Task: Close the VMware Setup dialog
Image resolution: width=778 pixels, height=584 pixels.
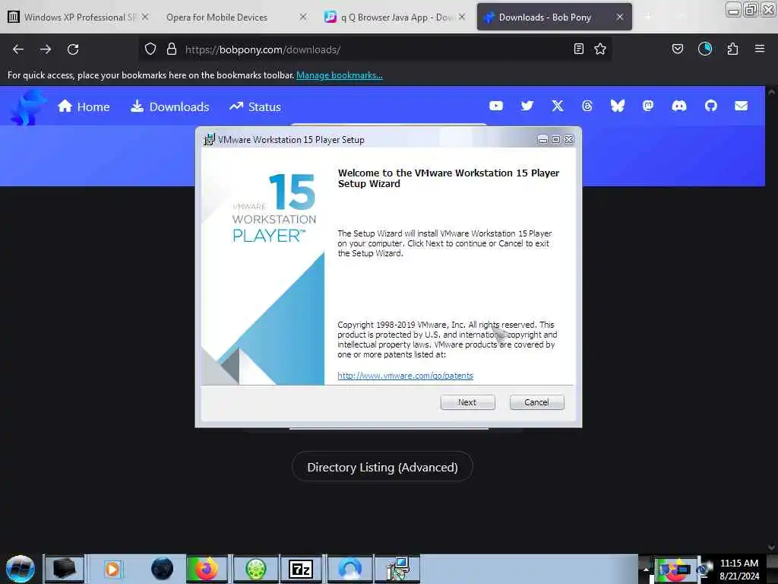Action: tap(568, 140)
